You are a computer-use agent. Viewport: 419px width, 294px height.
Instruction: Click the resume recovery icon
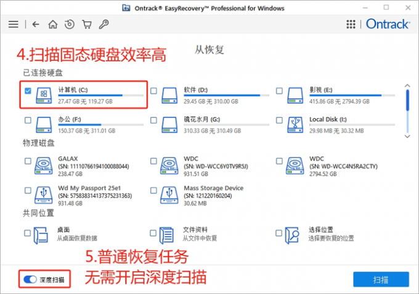point(70,25)
